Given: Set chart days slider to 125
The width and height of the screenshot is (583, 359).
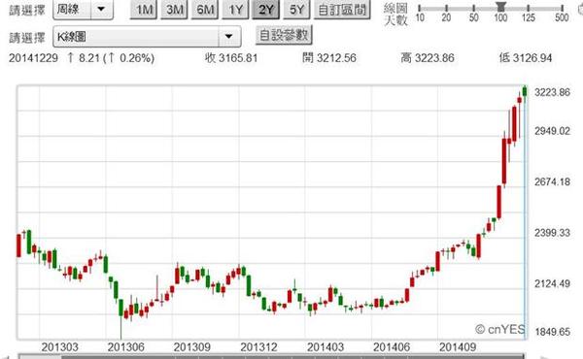Looking at the screenshot, I should (x=528, y=8).
